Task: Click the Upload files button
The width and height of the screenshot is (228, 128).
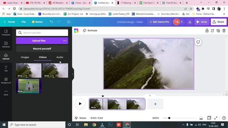Action: click(39, 41)
